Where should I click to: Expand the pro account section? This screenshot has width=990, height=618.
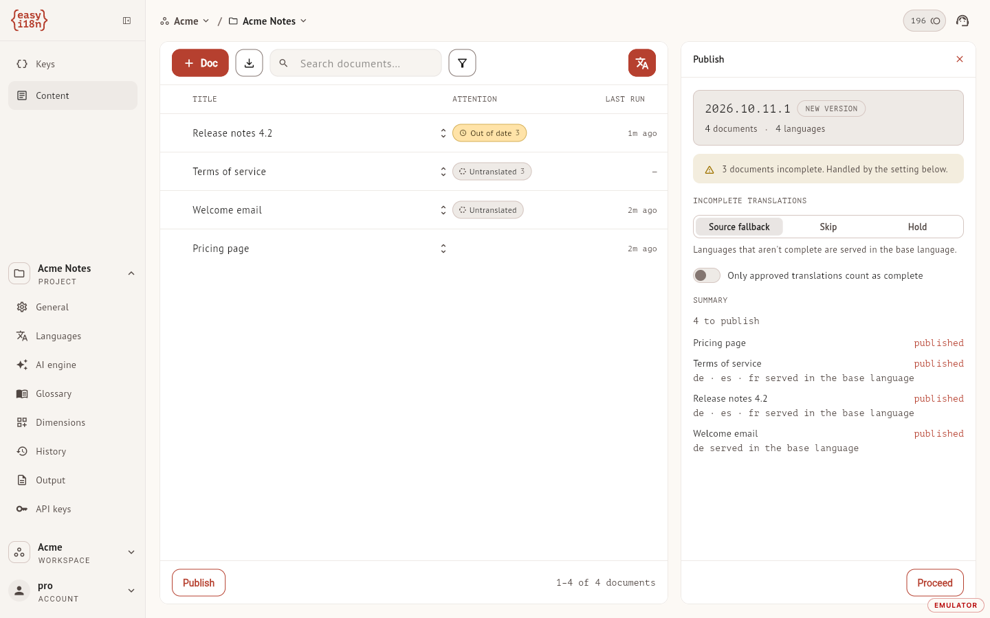pos(131,591)
